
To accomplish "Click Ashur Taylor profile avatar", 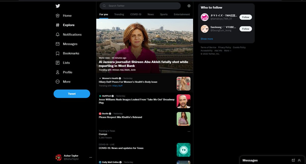I will [x=59, y=157].
